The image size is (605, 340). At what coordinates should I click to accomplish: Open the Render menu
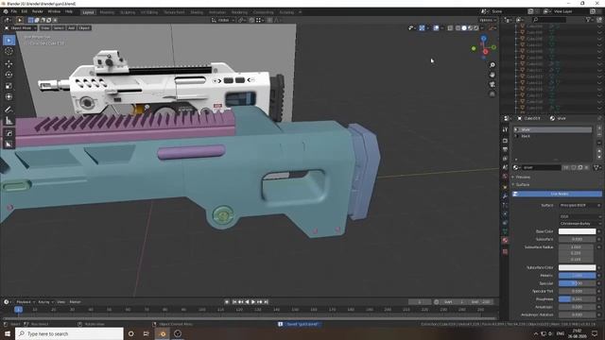(38, 12)
